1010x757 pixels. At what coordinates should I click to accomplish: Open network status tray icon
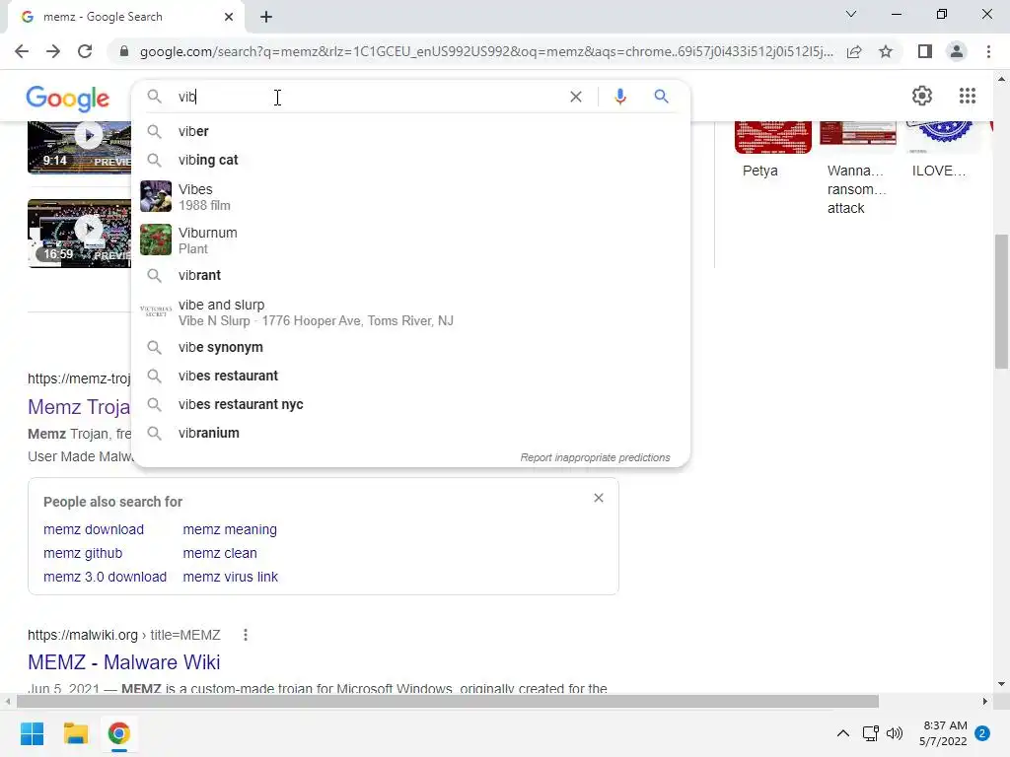[870, 733]
